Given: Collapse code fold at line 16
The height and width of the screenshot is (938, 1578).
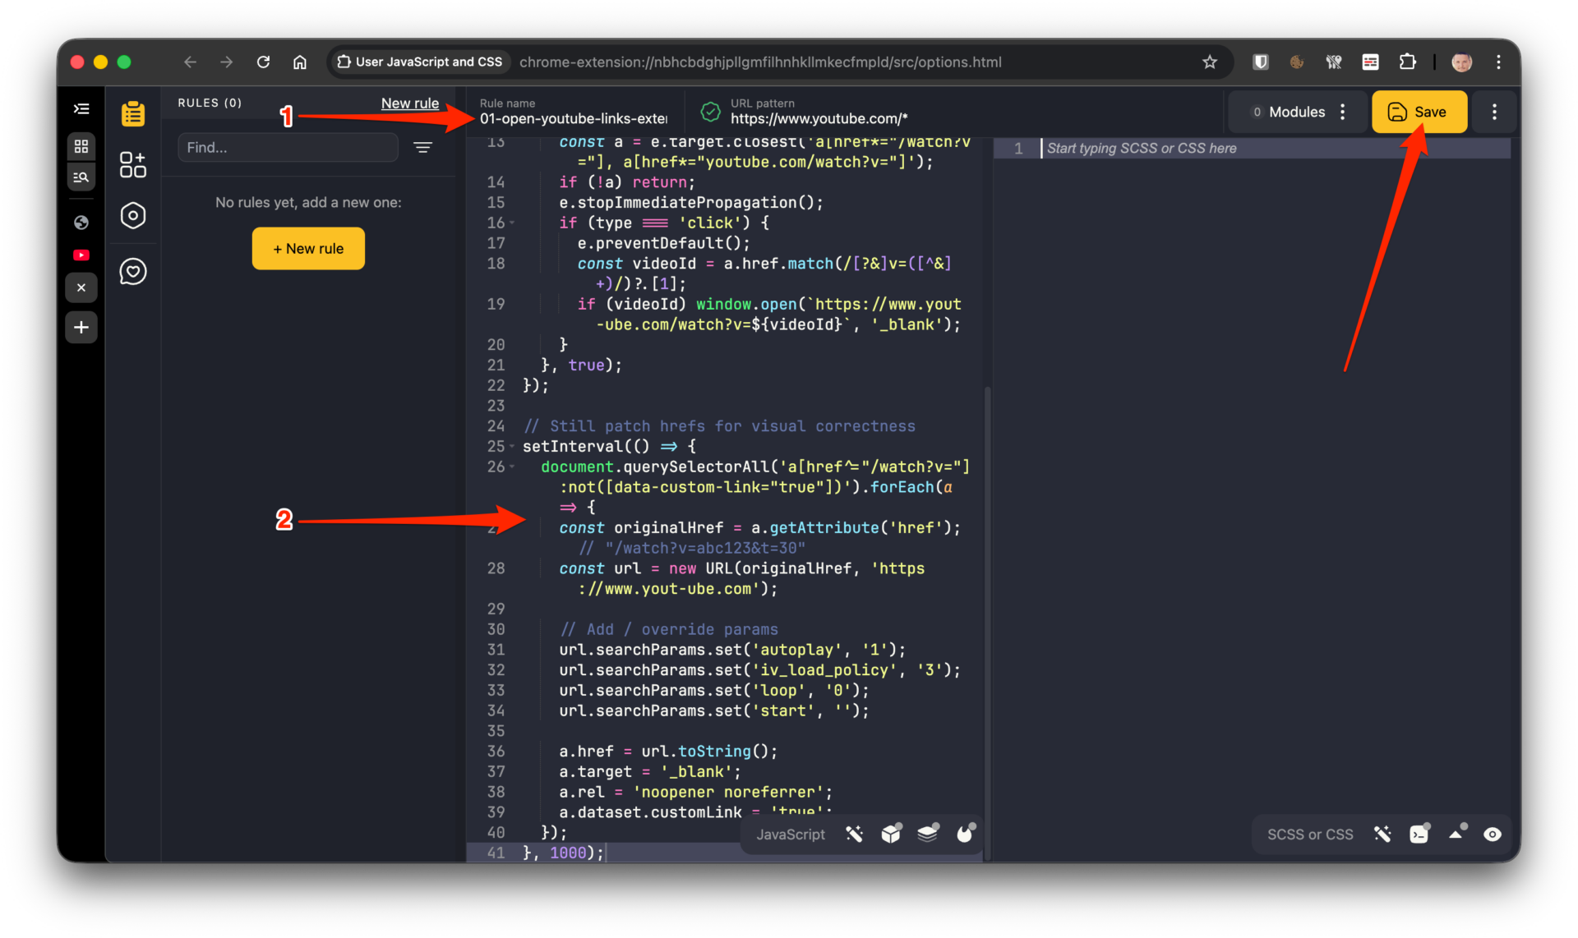Looking at the screenshot, I should pyautogui.click(x=512, y=223).
